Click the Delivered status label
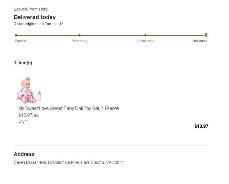The image size is (229, 184). [x=200, y=41]
